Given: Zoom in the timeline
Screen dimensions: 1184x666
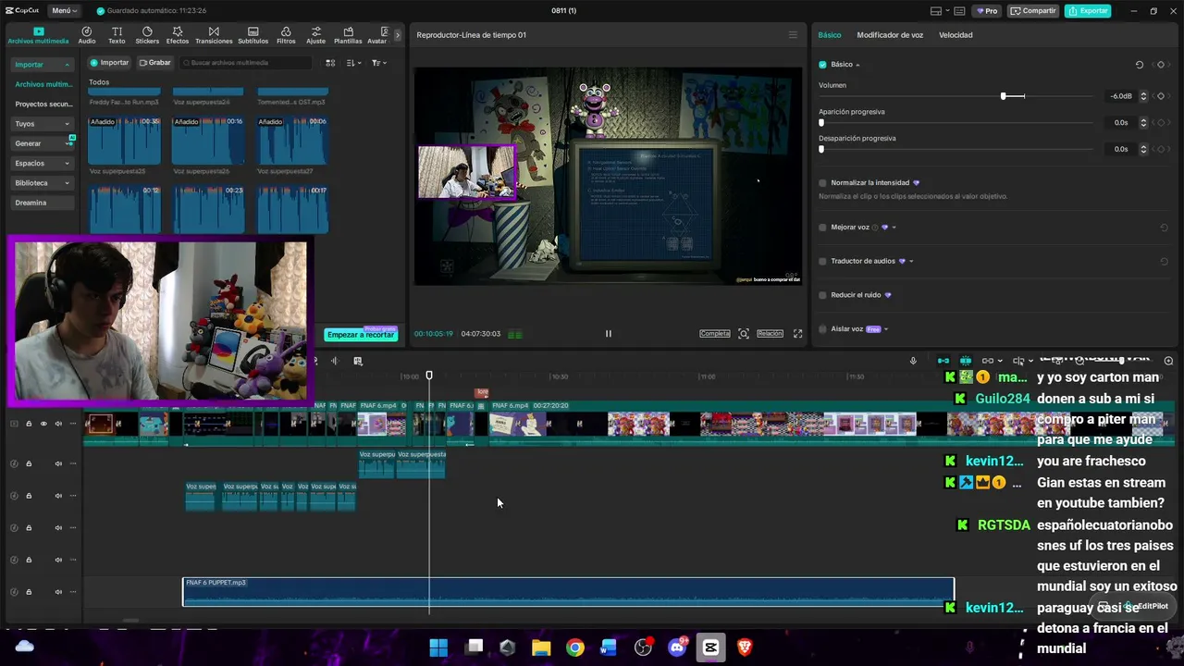Looking at the screenshot, I should click(x=1169, y=361).
